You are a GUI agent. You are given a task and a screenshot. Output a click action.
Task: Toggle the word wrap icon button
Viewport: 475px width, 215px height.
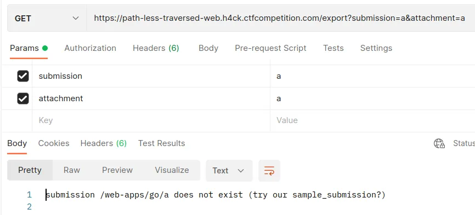[x=269, y=171]
